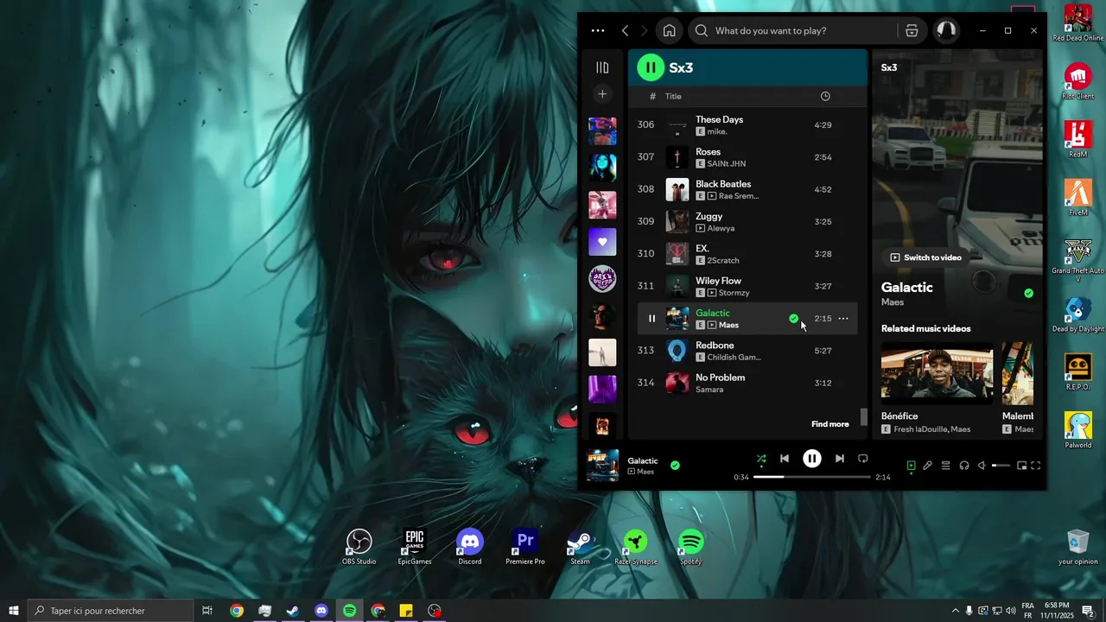This screenshot has height=622, width=1106.
Task: Open the OBS Studio desktop icon
Action: [x=359, y=547]
